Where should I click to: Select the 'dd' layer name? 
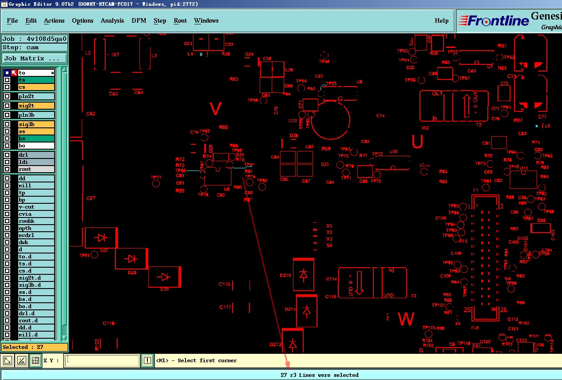(x=36, y=178)
